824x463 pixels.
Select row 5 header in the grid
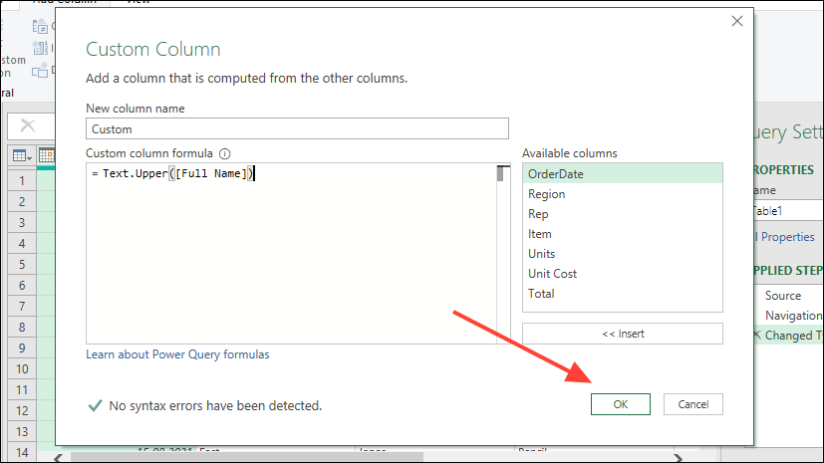22,264
